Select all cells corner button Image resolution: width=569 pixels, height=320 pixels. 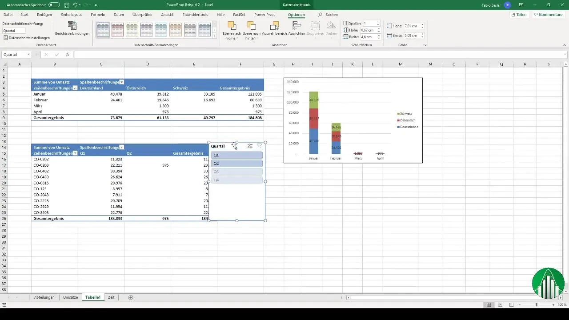pos(4,64)
